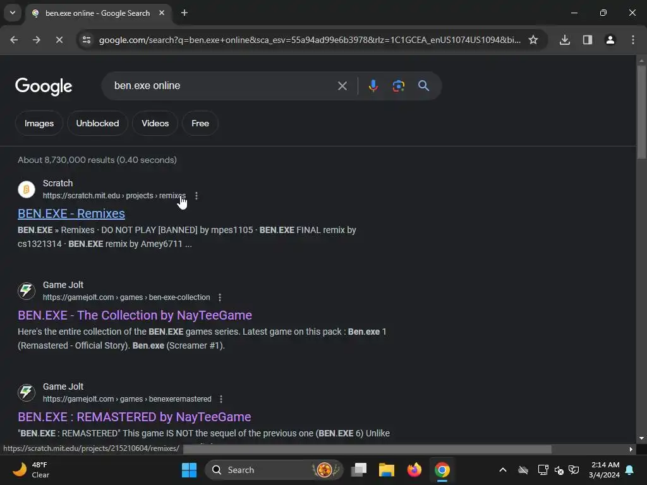Click the Chrome taskbar icon
Screen dimensions: 647x485
(442, 470)
